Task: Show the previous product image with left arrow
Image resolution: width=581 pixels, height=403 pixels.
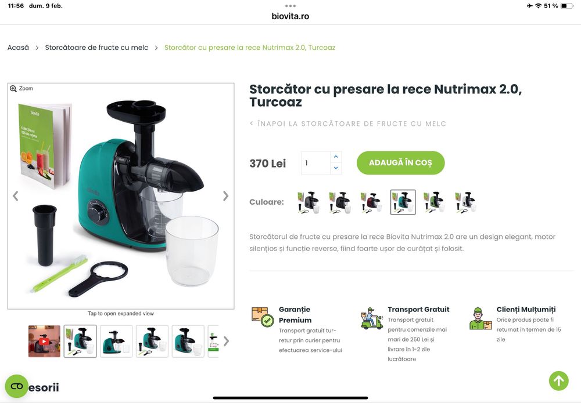Action: [16, 196]
